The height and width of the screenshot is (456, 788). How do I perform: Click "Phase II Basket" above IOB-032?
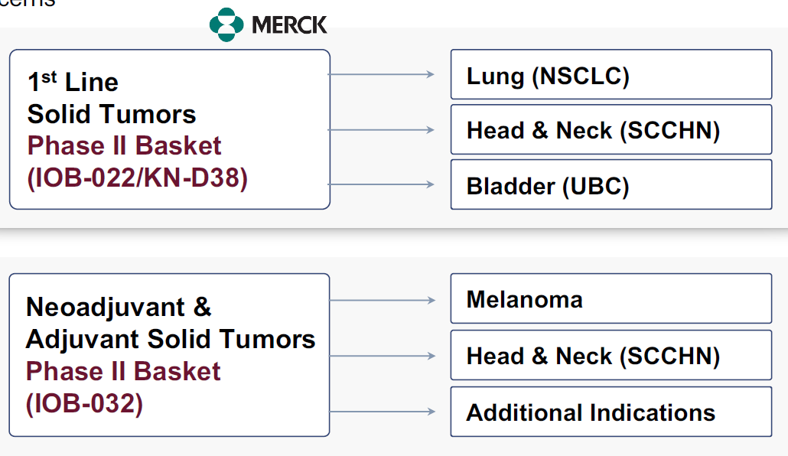[x=123, y=371]
